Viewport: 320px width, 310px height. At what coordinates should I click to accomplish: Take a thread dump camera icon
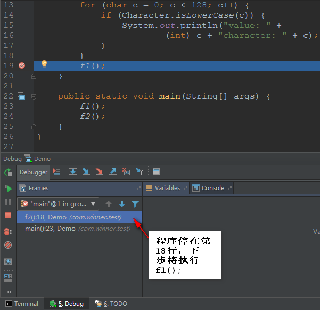coord(8,261)
